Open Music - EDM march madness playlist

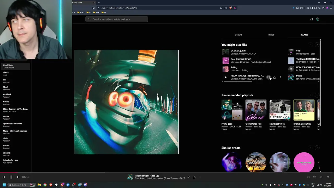tap(15, 132)
